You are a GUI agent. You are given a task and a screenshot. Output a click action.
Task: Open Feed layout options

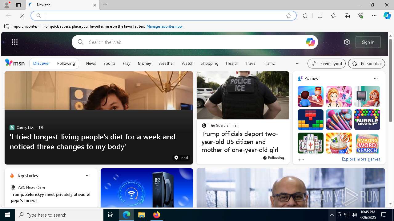(x=327, y=64)
